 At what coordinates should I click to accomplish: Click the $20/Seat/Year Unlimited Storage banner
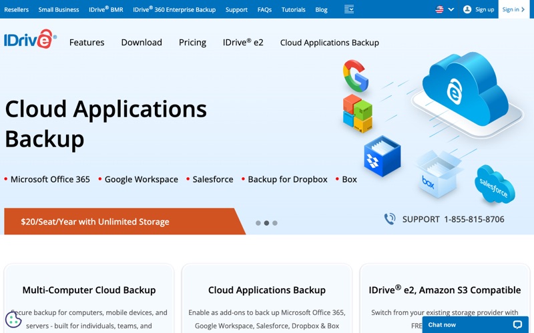125,221
